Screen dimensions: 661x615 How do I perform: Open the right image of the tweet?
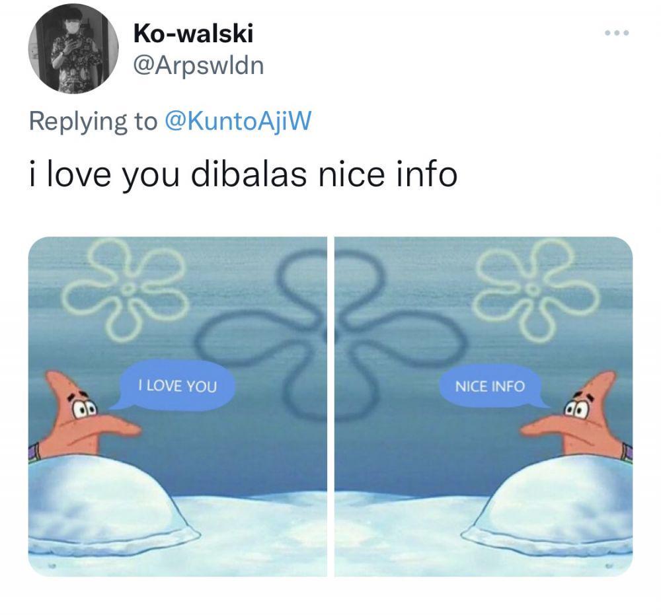coord(484,406)
